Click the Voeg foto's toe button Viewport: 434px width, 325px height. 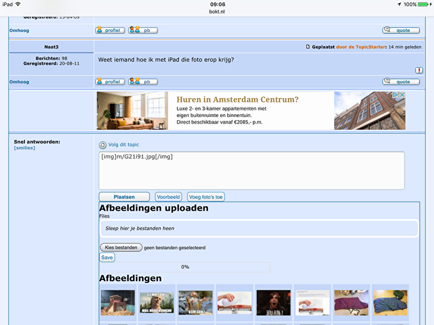206,197
